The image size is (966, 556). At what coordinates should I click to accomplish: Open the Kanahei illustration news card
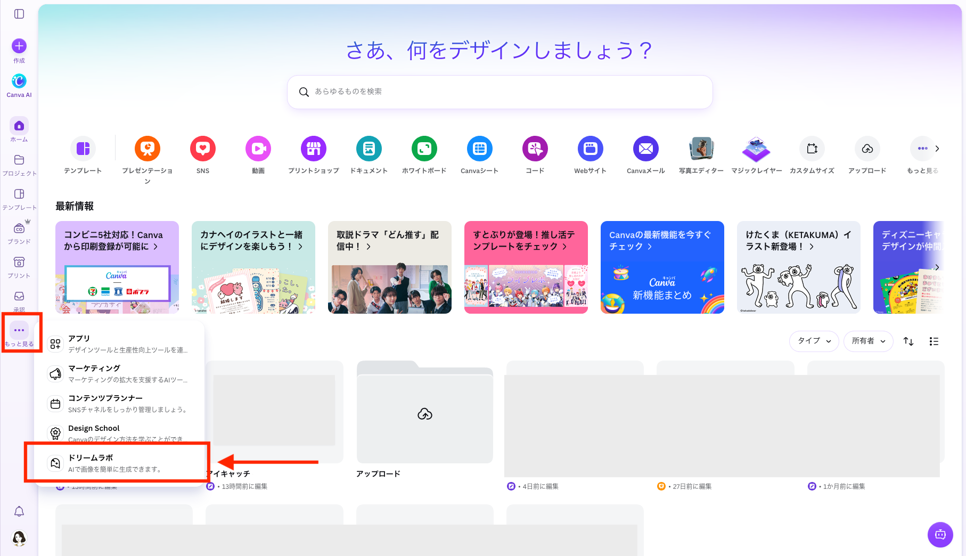[253, 267]
